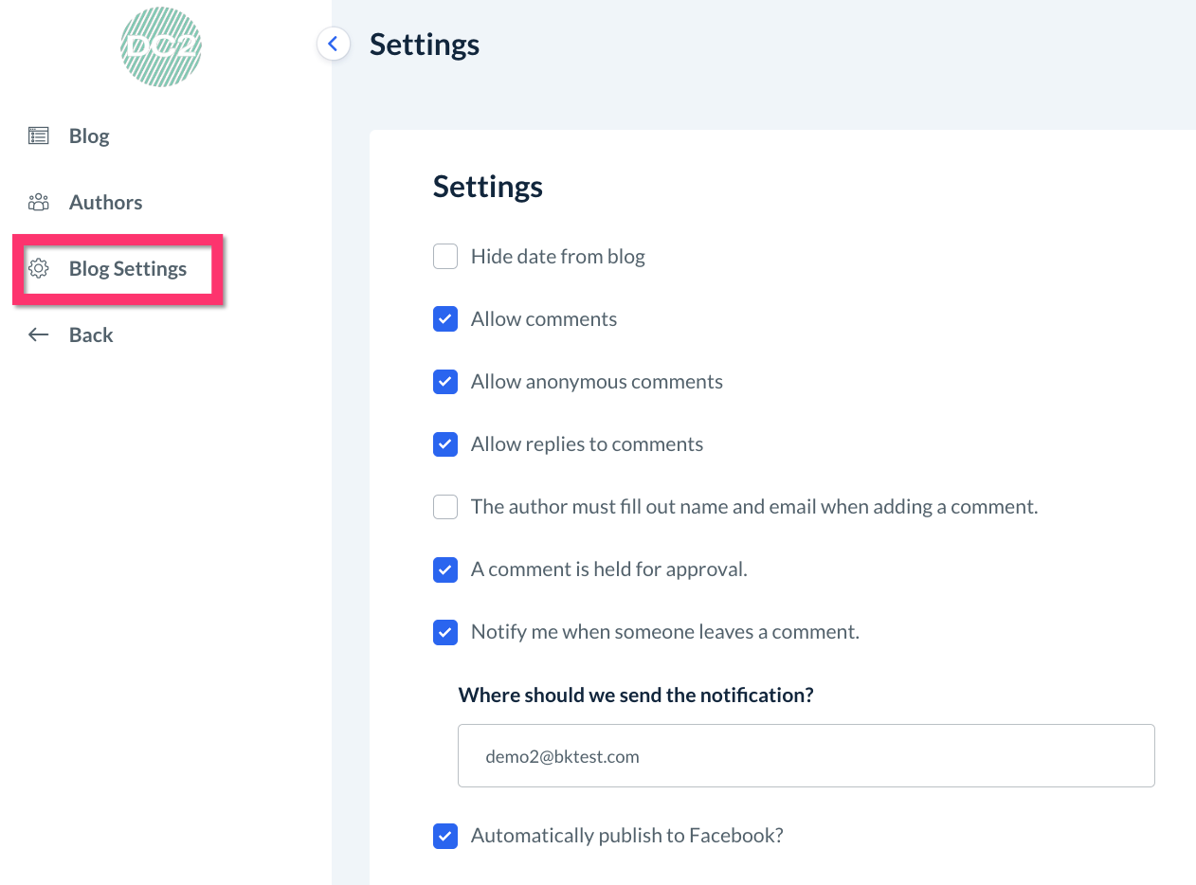
Task: Uncheck Notify me when someone leaves a comment
Action: point(445,632)
